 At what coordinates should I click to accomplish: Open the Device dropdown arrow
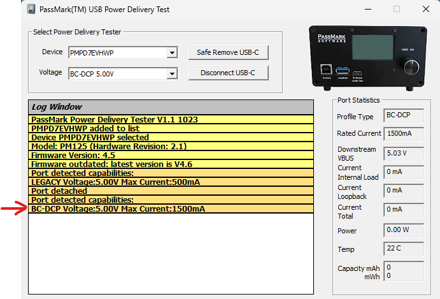[172, 52]
